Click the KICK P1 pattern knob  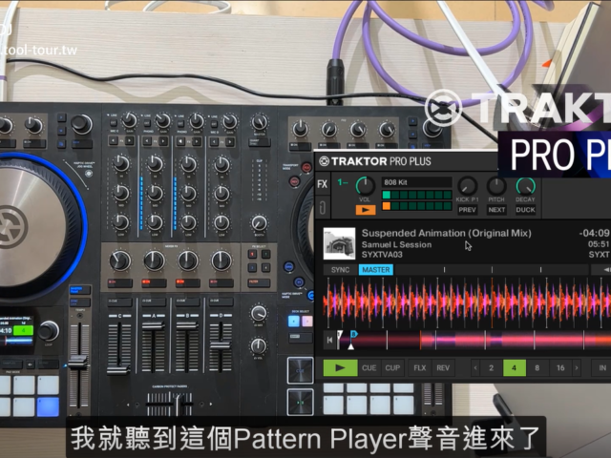tap(467, 187)
